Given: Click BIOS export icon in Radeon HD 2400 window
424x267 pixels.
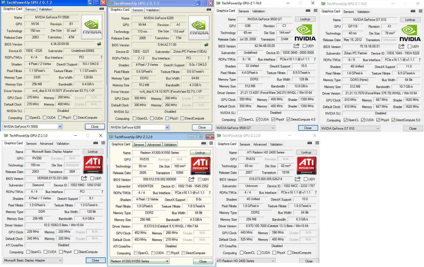Looking at the screenshot, I should click(x=298, y=179).
